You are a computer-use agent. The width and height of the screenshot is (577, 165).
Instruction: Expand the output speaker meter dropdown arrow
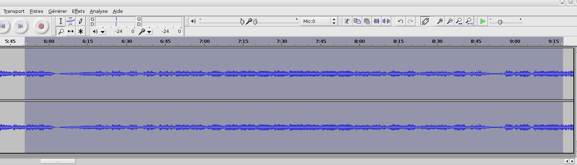click(x=103, y=32)
